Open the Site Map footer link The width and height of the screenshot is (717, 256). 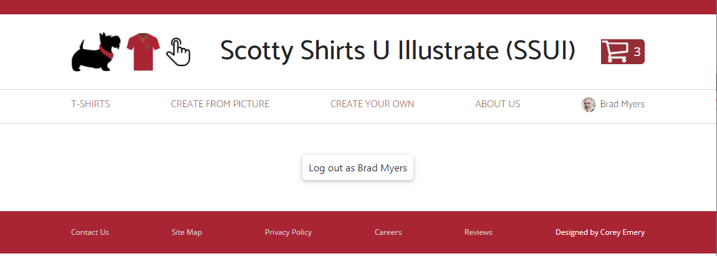click(187, 232)
